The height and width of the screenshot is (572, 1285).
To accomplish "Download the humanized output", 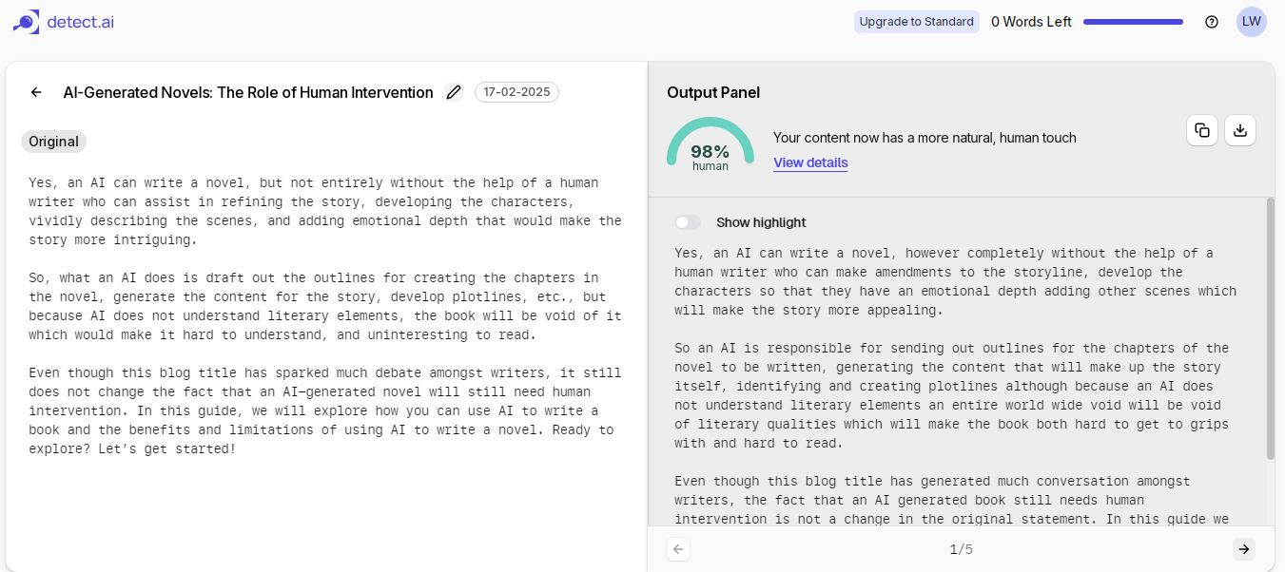I will (1240, 130).
